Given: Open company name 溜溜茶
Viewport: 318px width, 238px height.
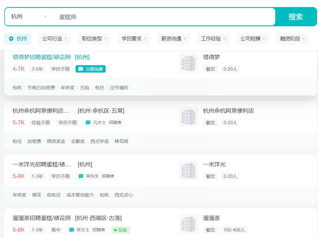Looking at the screenshot, I should click(211, 218).
